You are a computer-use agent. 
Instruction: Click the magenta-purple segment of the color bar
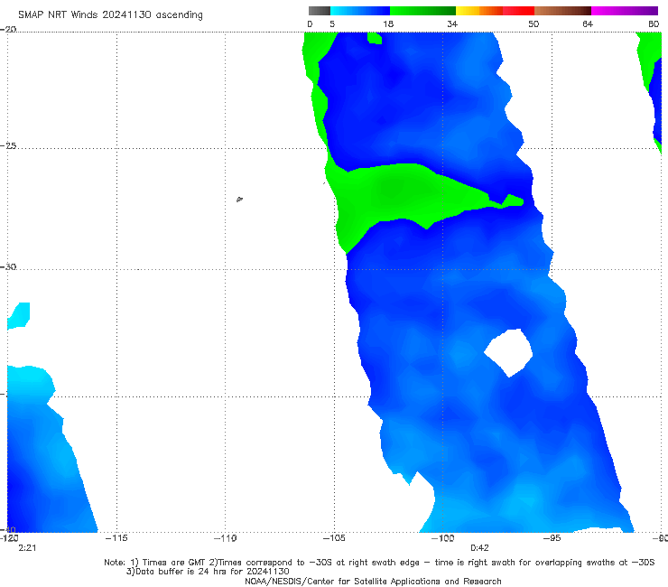tap(625, 11)
